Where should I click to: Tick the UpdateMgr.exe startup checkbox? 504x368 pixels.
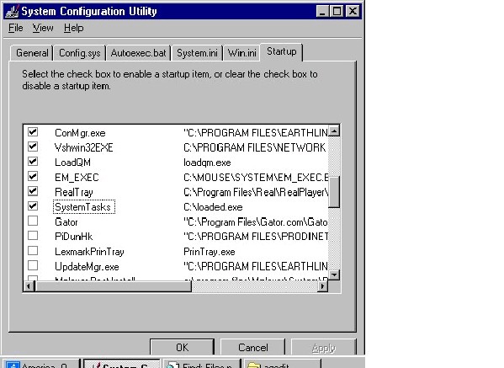point(33,266)
